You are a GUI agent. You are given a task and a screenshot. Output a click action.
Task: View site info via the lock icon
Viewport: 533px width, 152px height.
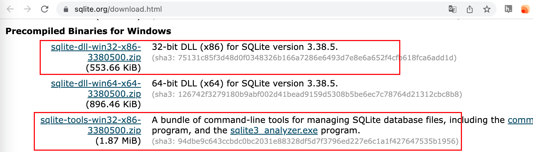tap(66, 9)
